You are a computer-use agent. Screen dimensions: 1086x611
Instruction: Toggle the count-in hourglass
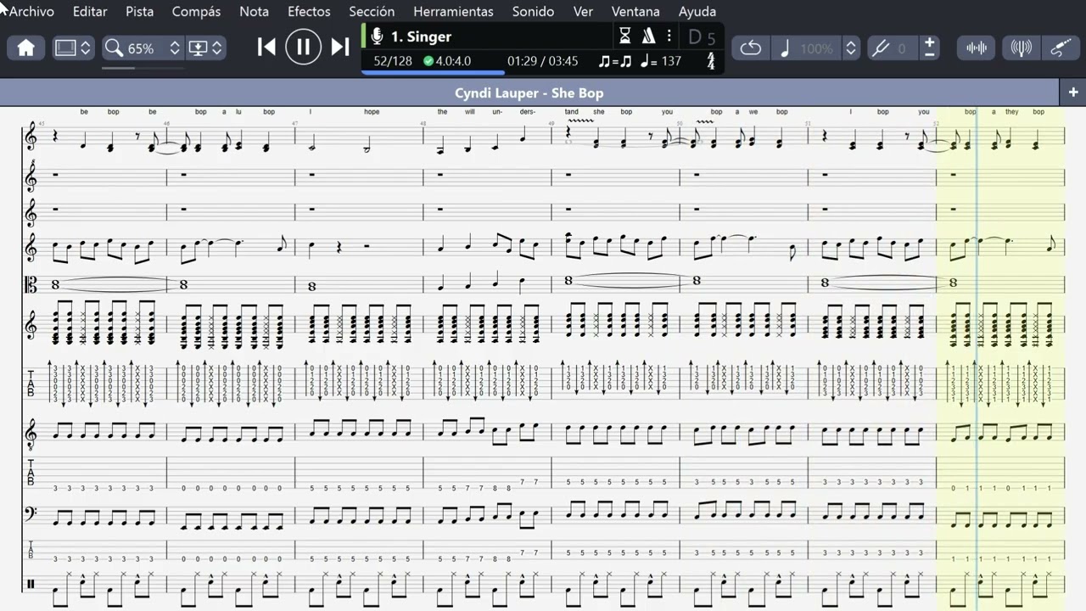pyautogui.click(x=625, y=36)
